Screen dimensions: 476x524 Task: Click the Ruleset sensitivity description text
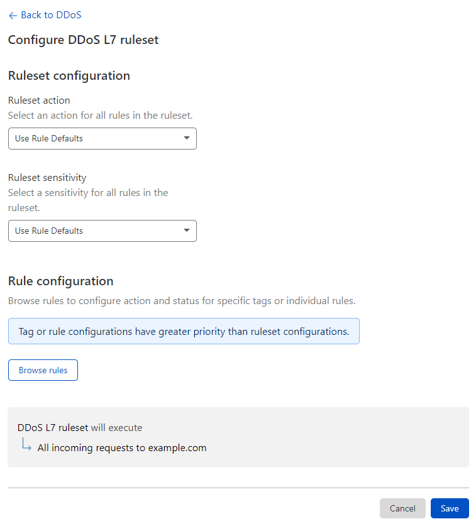(x=87, y=200)
